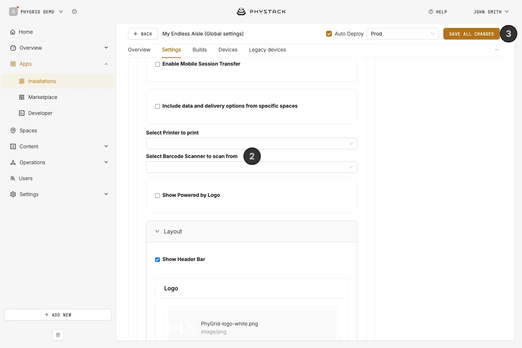Expand the Content sidebar chevron
Screen dimensions: 522x348
click(x=106, y=146)
